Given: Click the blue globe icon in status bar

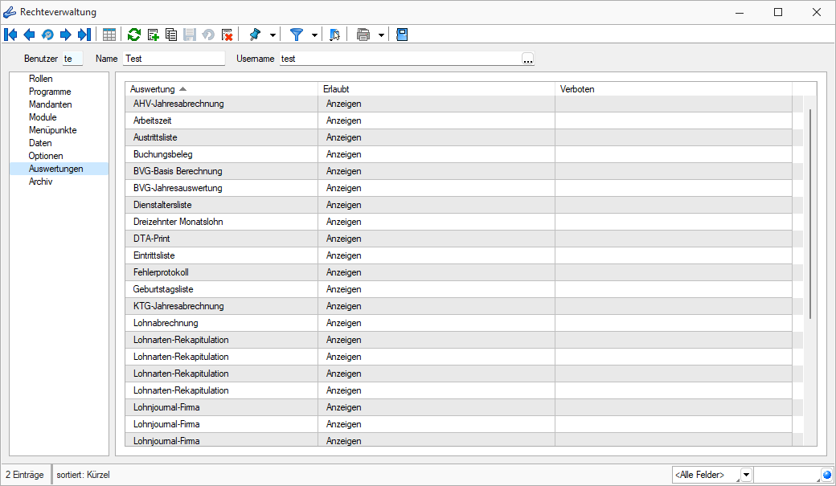Looking at the screenshot, I should pyautogui.click(x=827, y=474).
